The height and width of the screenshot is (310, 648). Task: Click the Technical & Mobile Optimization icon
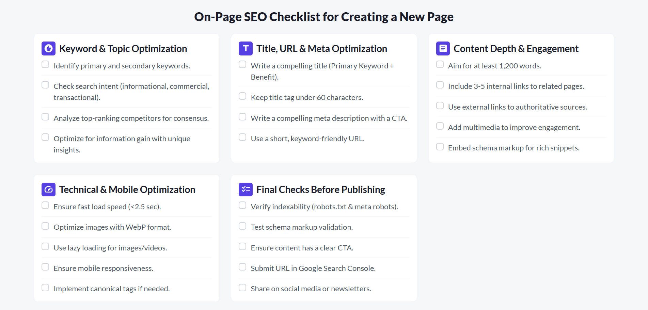point(48,189)
